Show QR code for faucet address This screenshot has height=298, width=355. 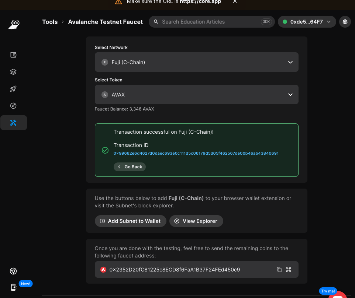[289, 270]
